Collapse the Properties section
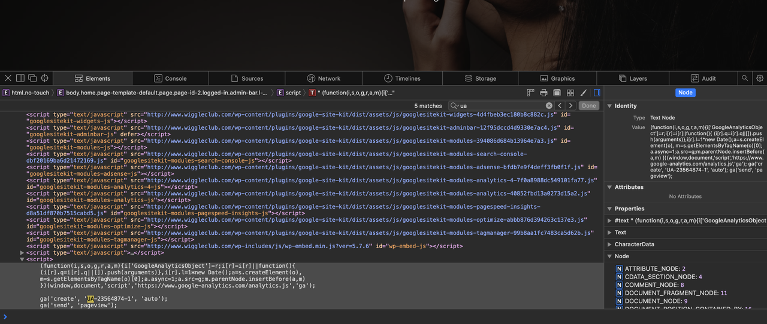Screen dimensions: 767x324 (610, 209)
